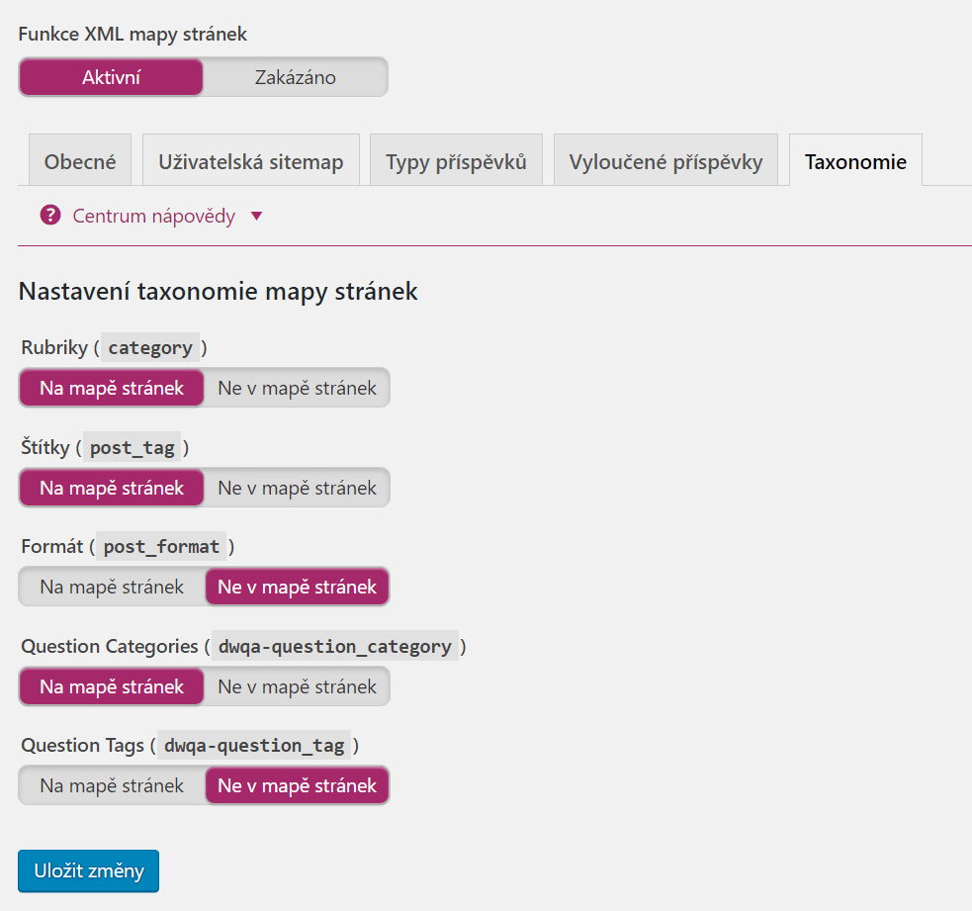Include post_format with Na mapě stránek

[112, 587]
